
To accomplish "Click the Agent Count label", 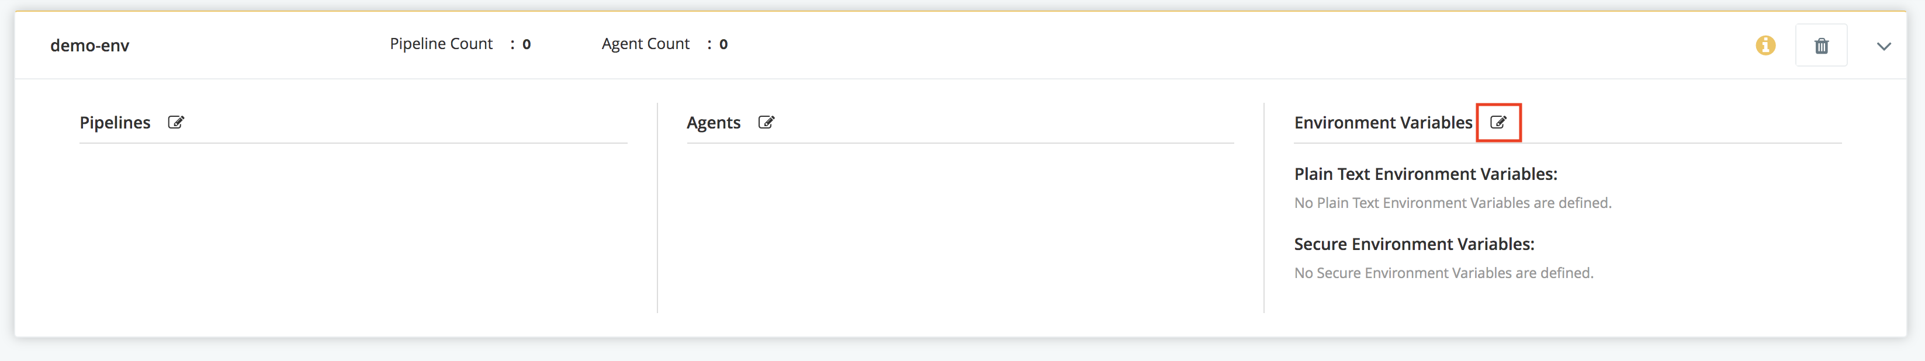I will click(646, 44).
